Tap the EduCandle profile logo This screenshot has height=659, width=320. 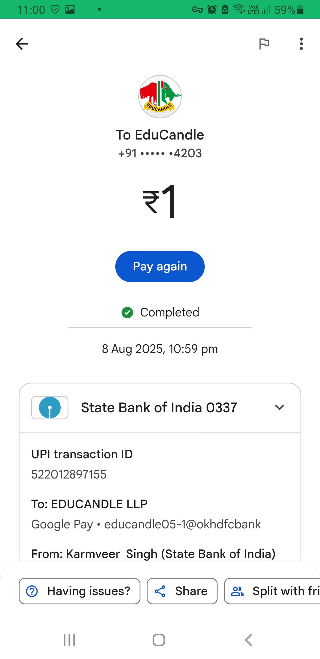pyautogui.click(x=160, y=96)
